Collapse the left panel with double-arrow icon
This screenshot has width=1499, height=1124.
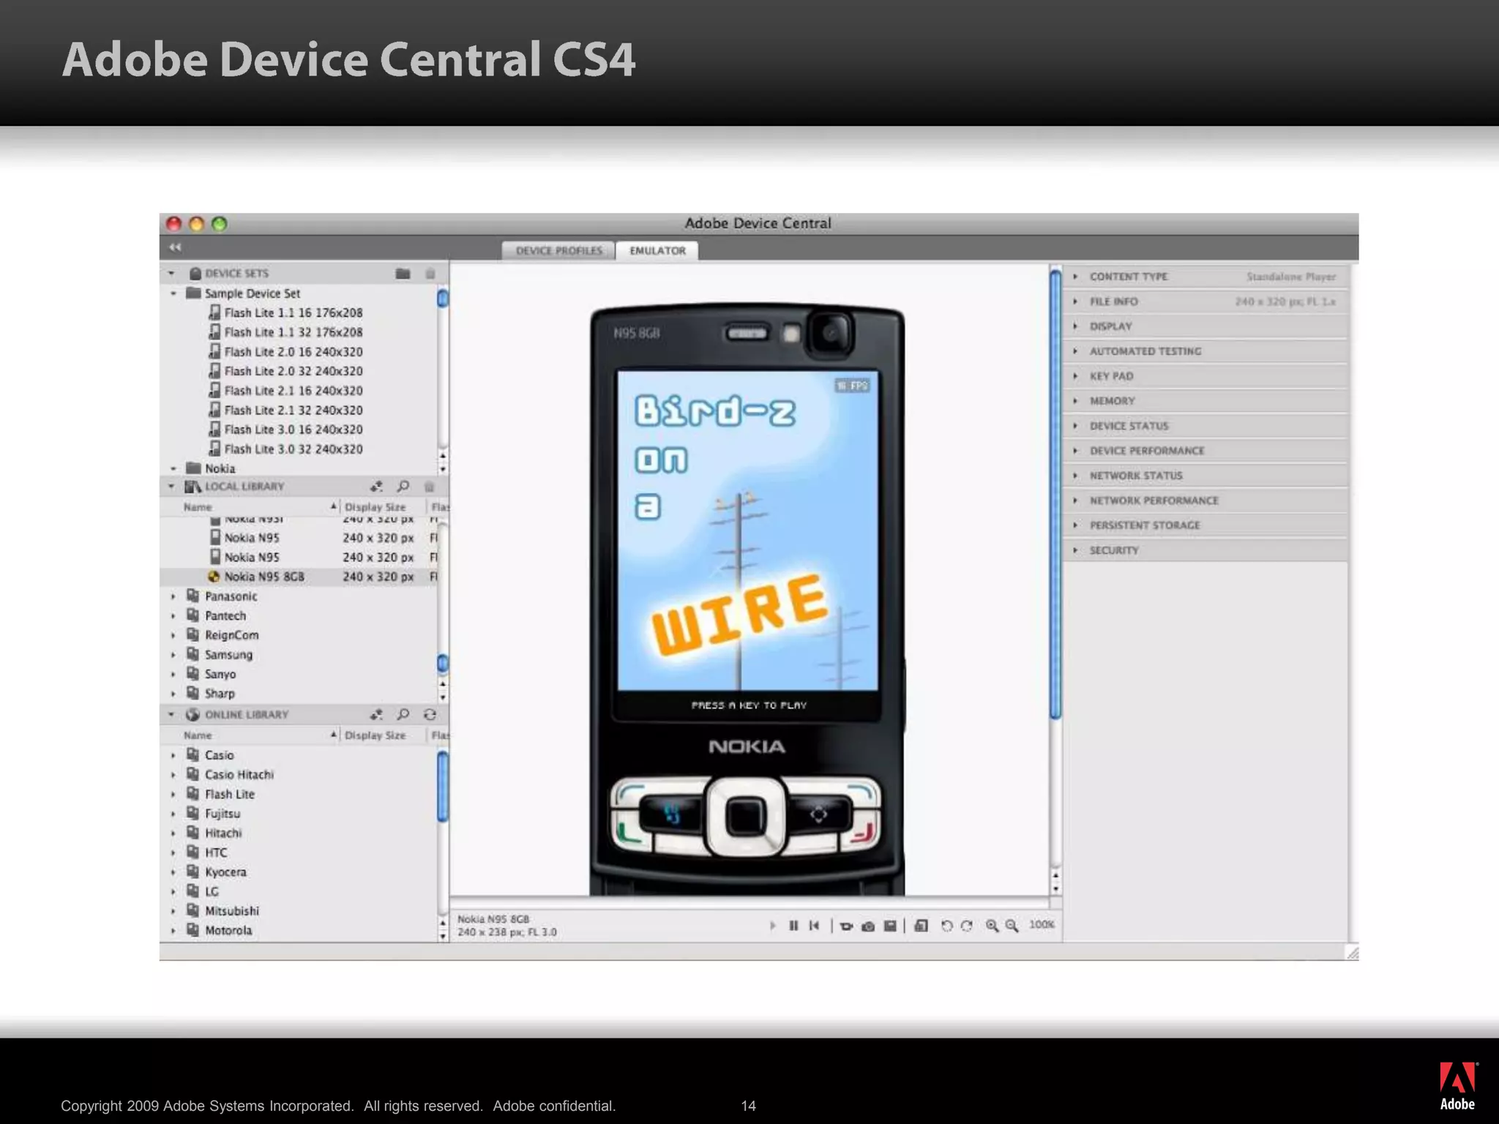(175, 247)
